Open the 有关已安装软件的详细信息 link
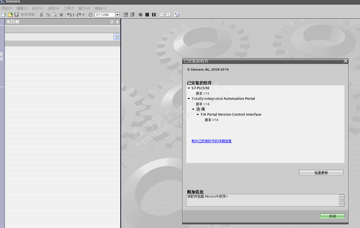Viewport: 360px width, 228px height. (212, 141)
